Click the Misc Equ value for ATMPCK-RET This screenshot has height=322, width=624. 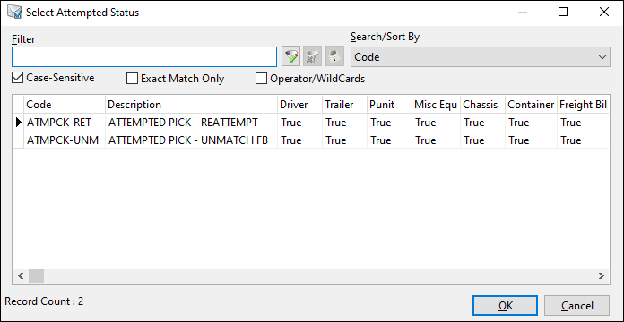[436, 123]
